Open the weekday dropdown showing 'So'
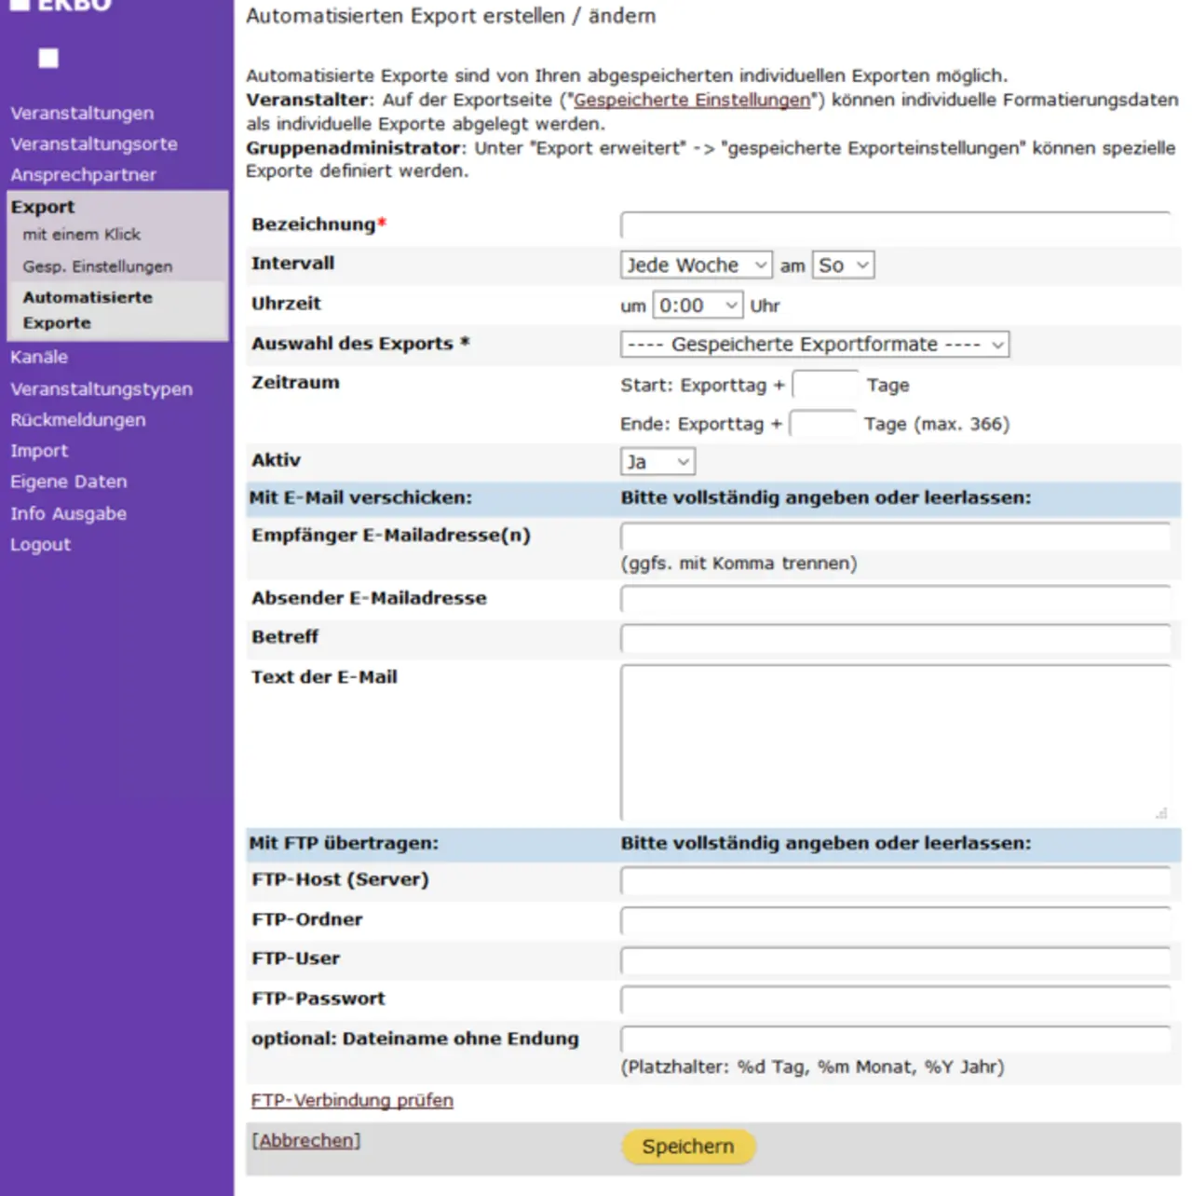Screen dimensions: 1192x1196 (843, 265)
